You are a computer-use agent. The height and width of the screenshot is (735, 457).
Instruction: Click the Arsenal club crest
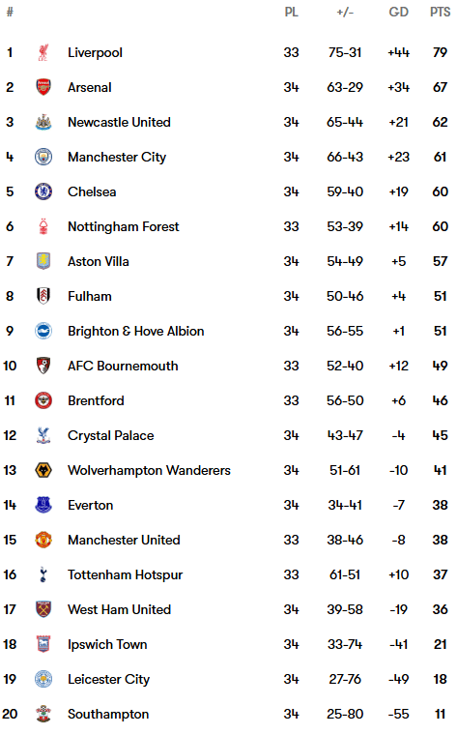[43, 87]
